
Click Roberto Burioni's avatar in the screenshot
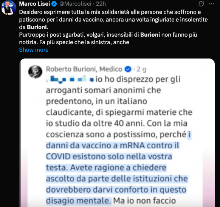[x=35, y=72]
